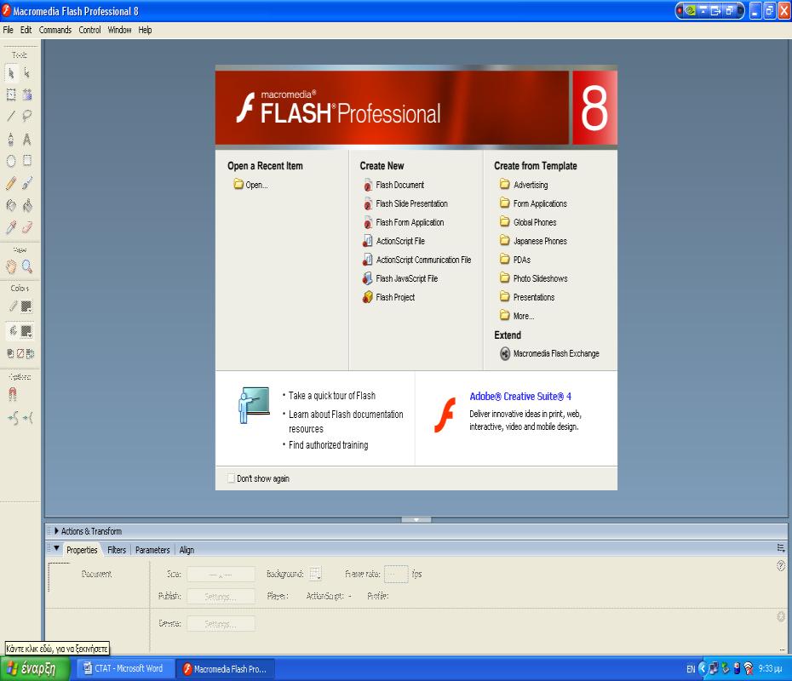Select the Free Transform tool
792x681 pixels.
[x=11, y=94]
